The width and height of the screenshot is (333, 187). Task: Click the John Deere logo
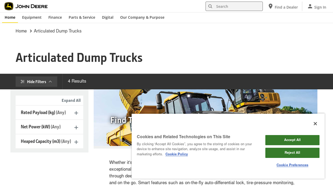(x=26, y=6)
